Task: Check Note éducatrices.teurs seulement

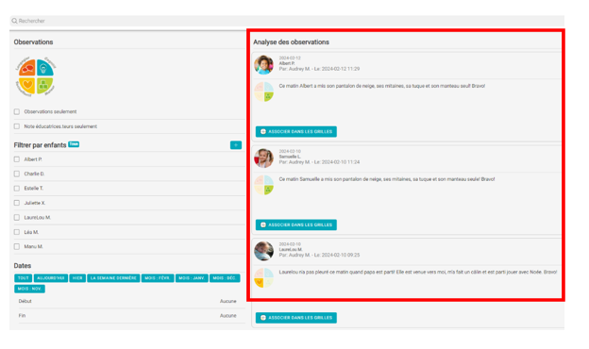Action: pos(17,126)
